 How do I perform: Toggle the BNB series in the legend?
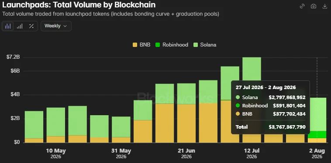click(141, 45)
